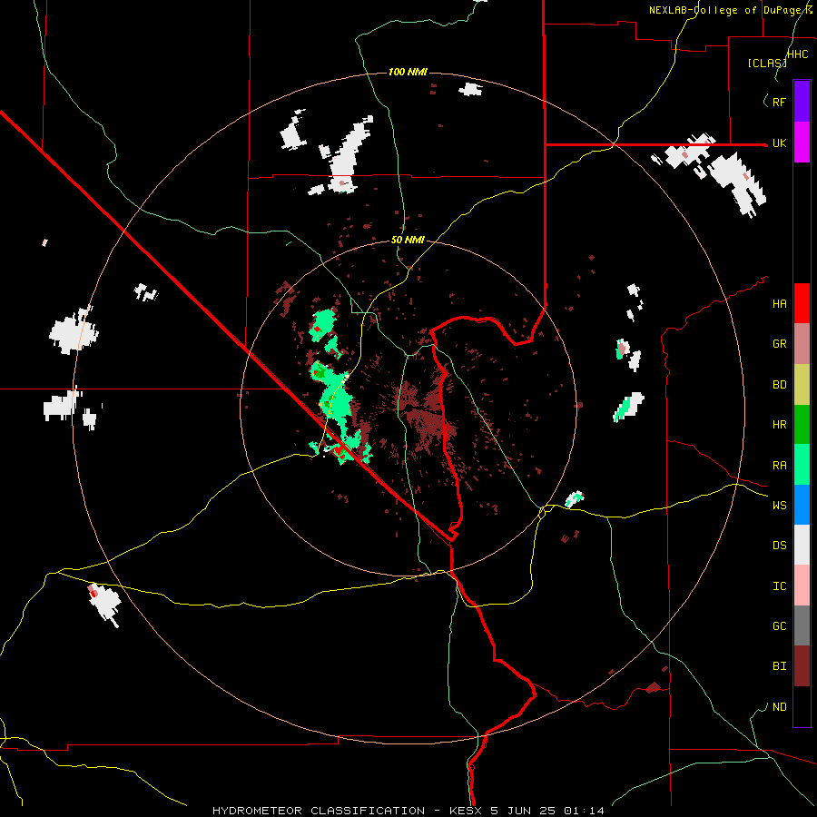Click the '50 NMI' range ring label

point(408,241)
